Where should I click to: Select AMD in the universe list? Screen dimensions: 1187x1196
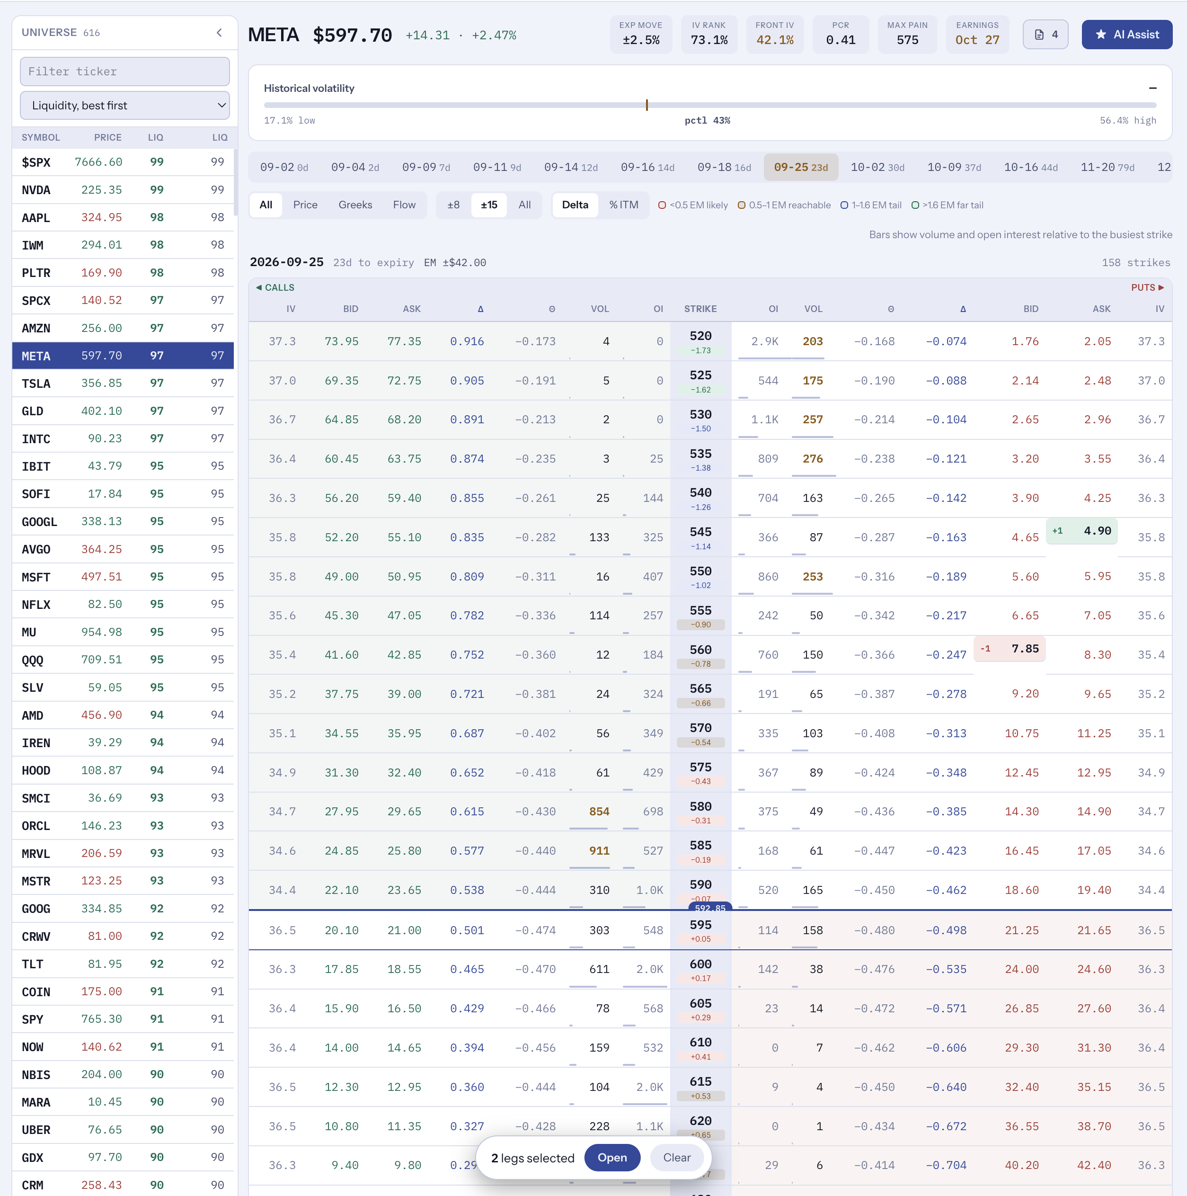(123, 715)
